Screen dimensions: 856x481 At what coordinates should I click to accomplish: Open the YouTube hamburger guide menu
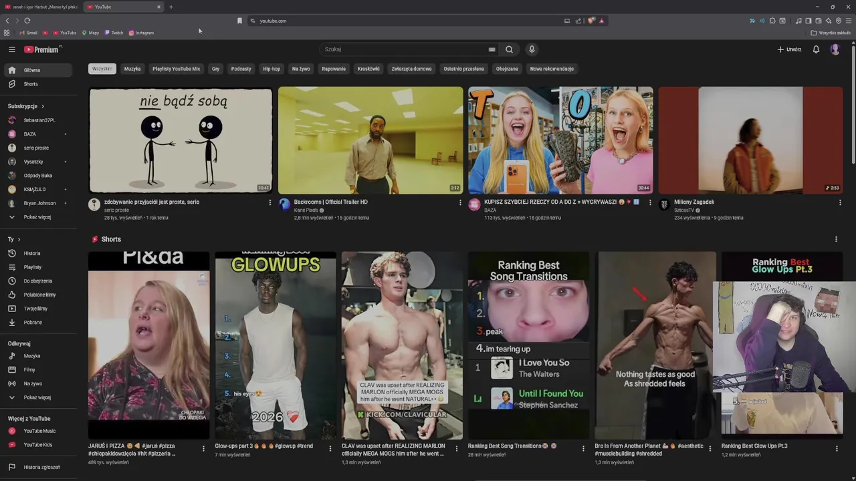tap(11, 49)
